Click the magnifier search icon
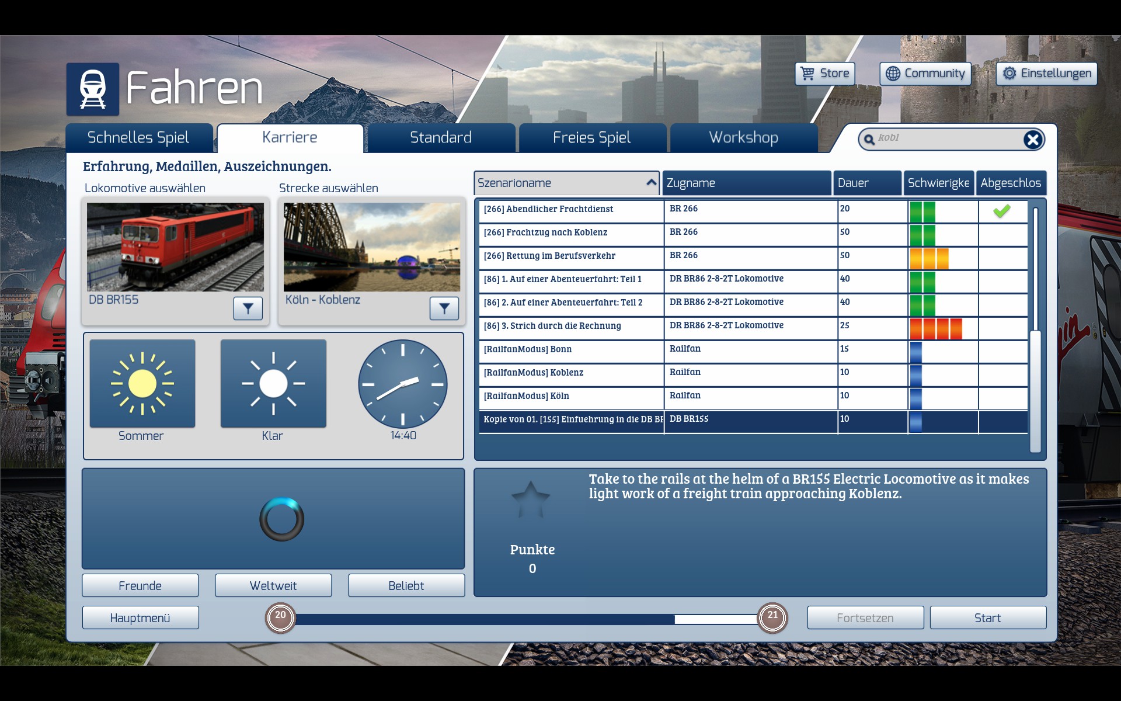This screenshot has height=701, width=1121. (x=869, y=139)
